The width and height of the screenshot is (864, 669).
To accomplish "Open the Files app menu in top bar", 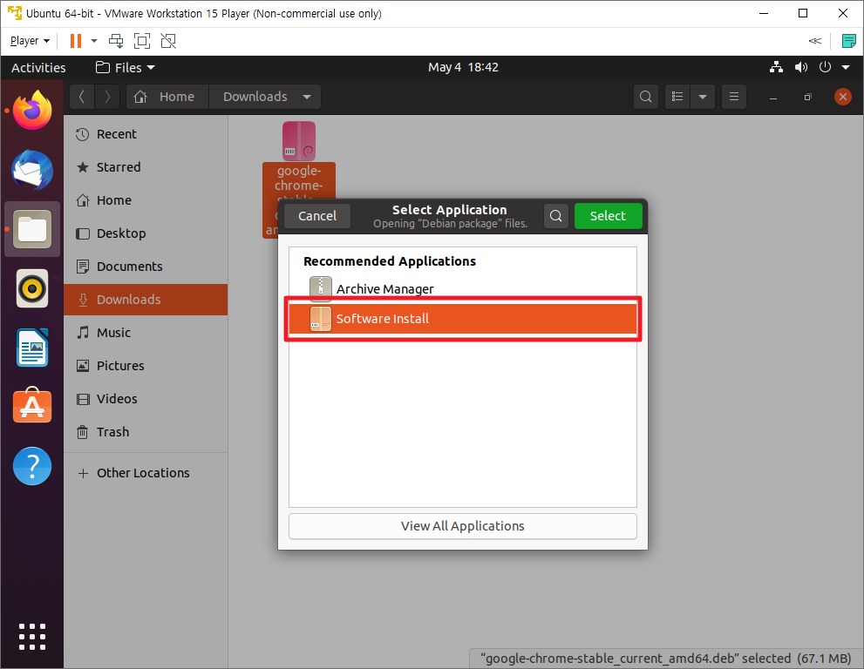I will click(x=125, y=67).
